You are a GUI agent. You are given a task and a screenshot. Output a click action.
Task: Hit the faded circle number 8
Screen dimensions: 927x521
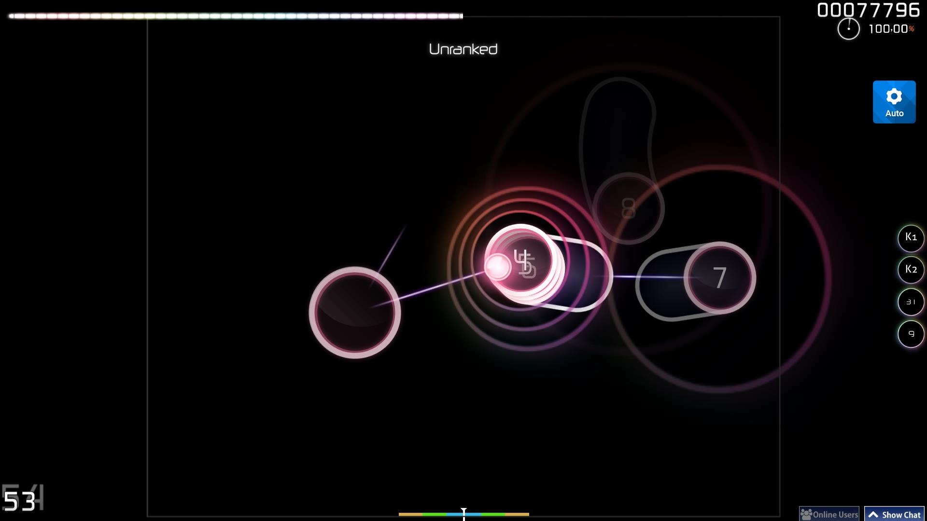(628, 208)
